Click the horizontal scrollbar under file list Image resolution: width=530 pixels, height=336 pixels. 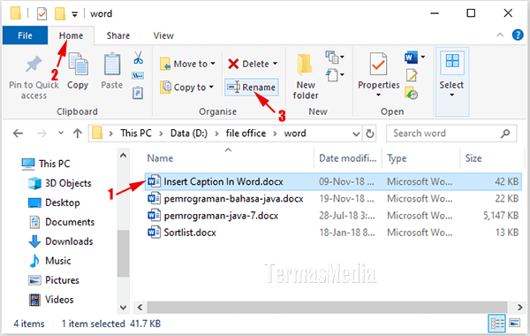[x=327, y=307]
